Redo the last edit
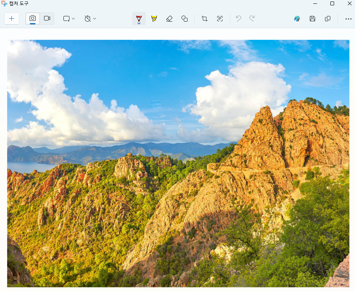 pos(252,19)
